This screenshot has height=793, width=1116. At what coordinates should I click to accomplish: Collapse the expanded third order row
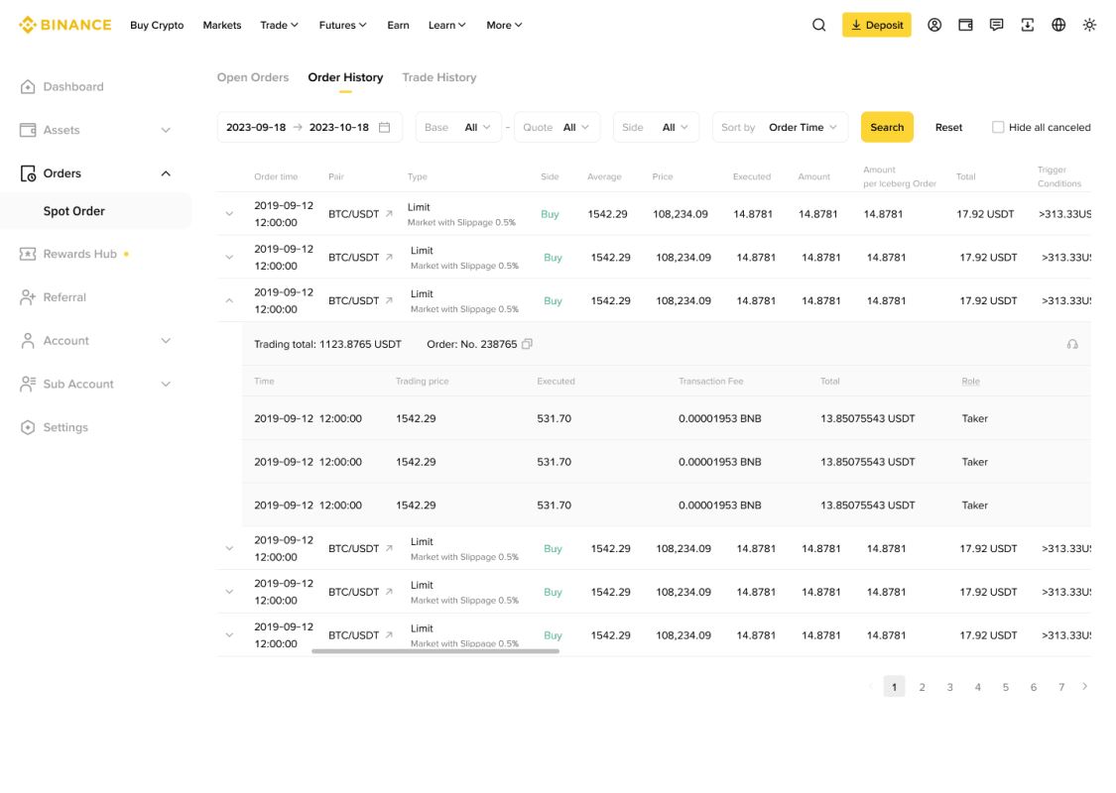point(229,300)
